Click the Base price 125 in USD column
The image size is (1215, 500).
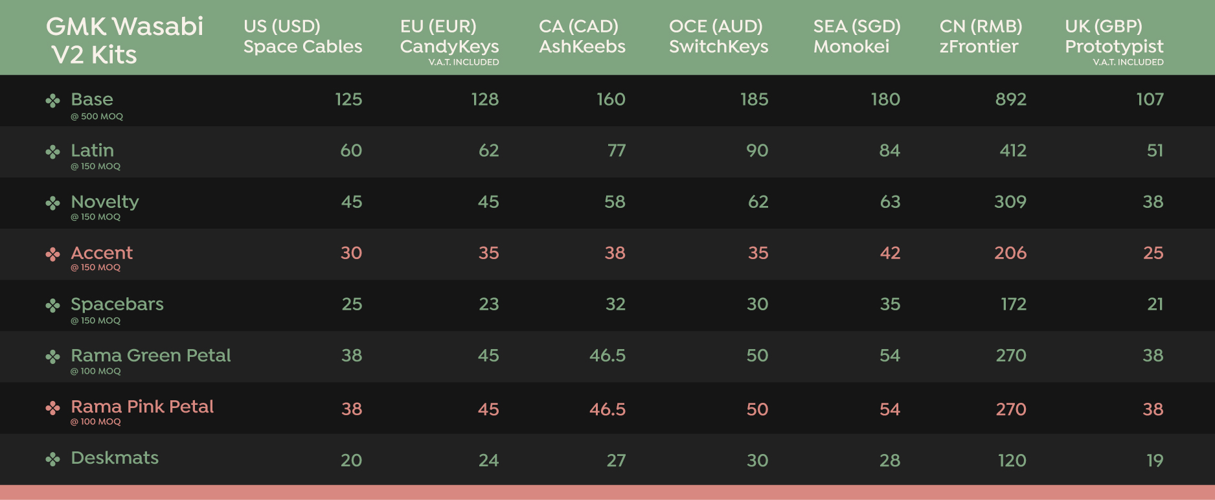[348, 99]
